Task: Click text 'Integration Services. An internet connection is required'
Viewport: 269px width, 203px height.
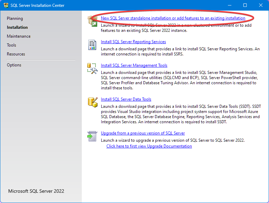Action: pyautogui.click(x=150, y=122)
